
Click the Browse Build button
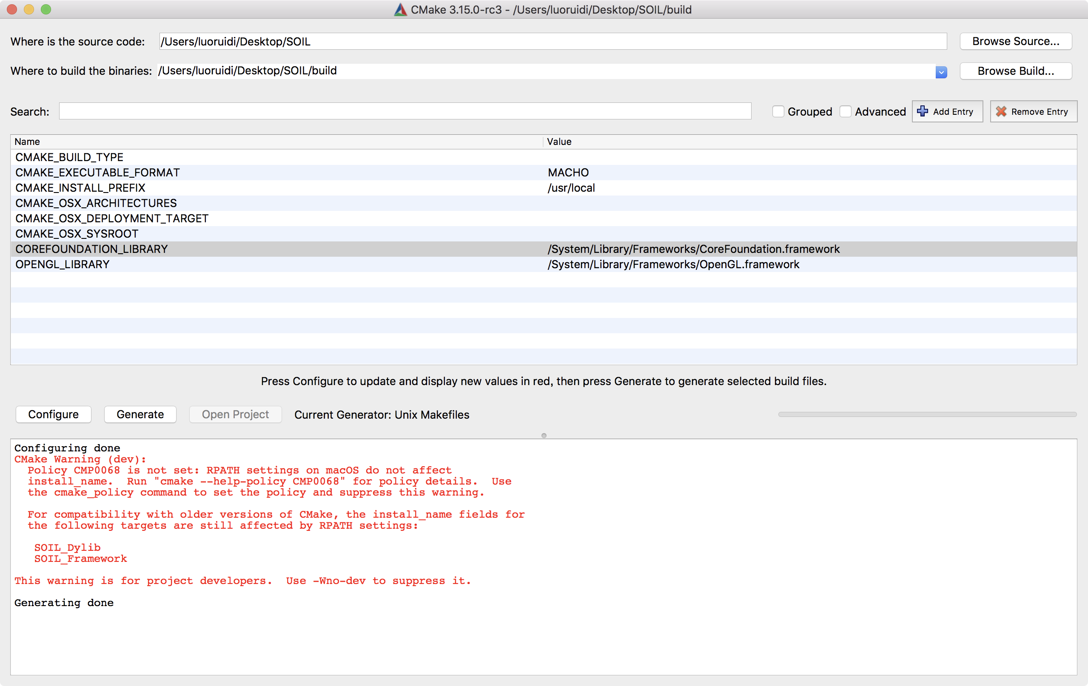point(1015,71)
